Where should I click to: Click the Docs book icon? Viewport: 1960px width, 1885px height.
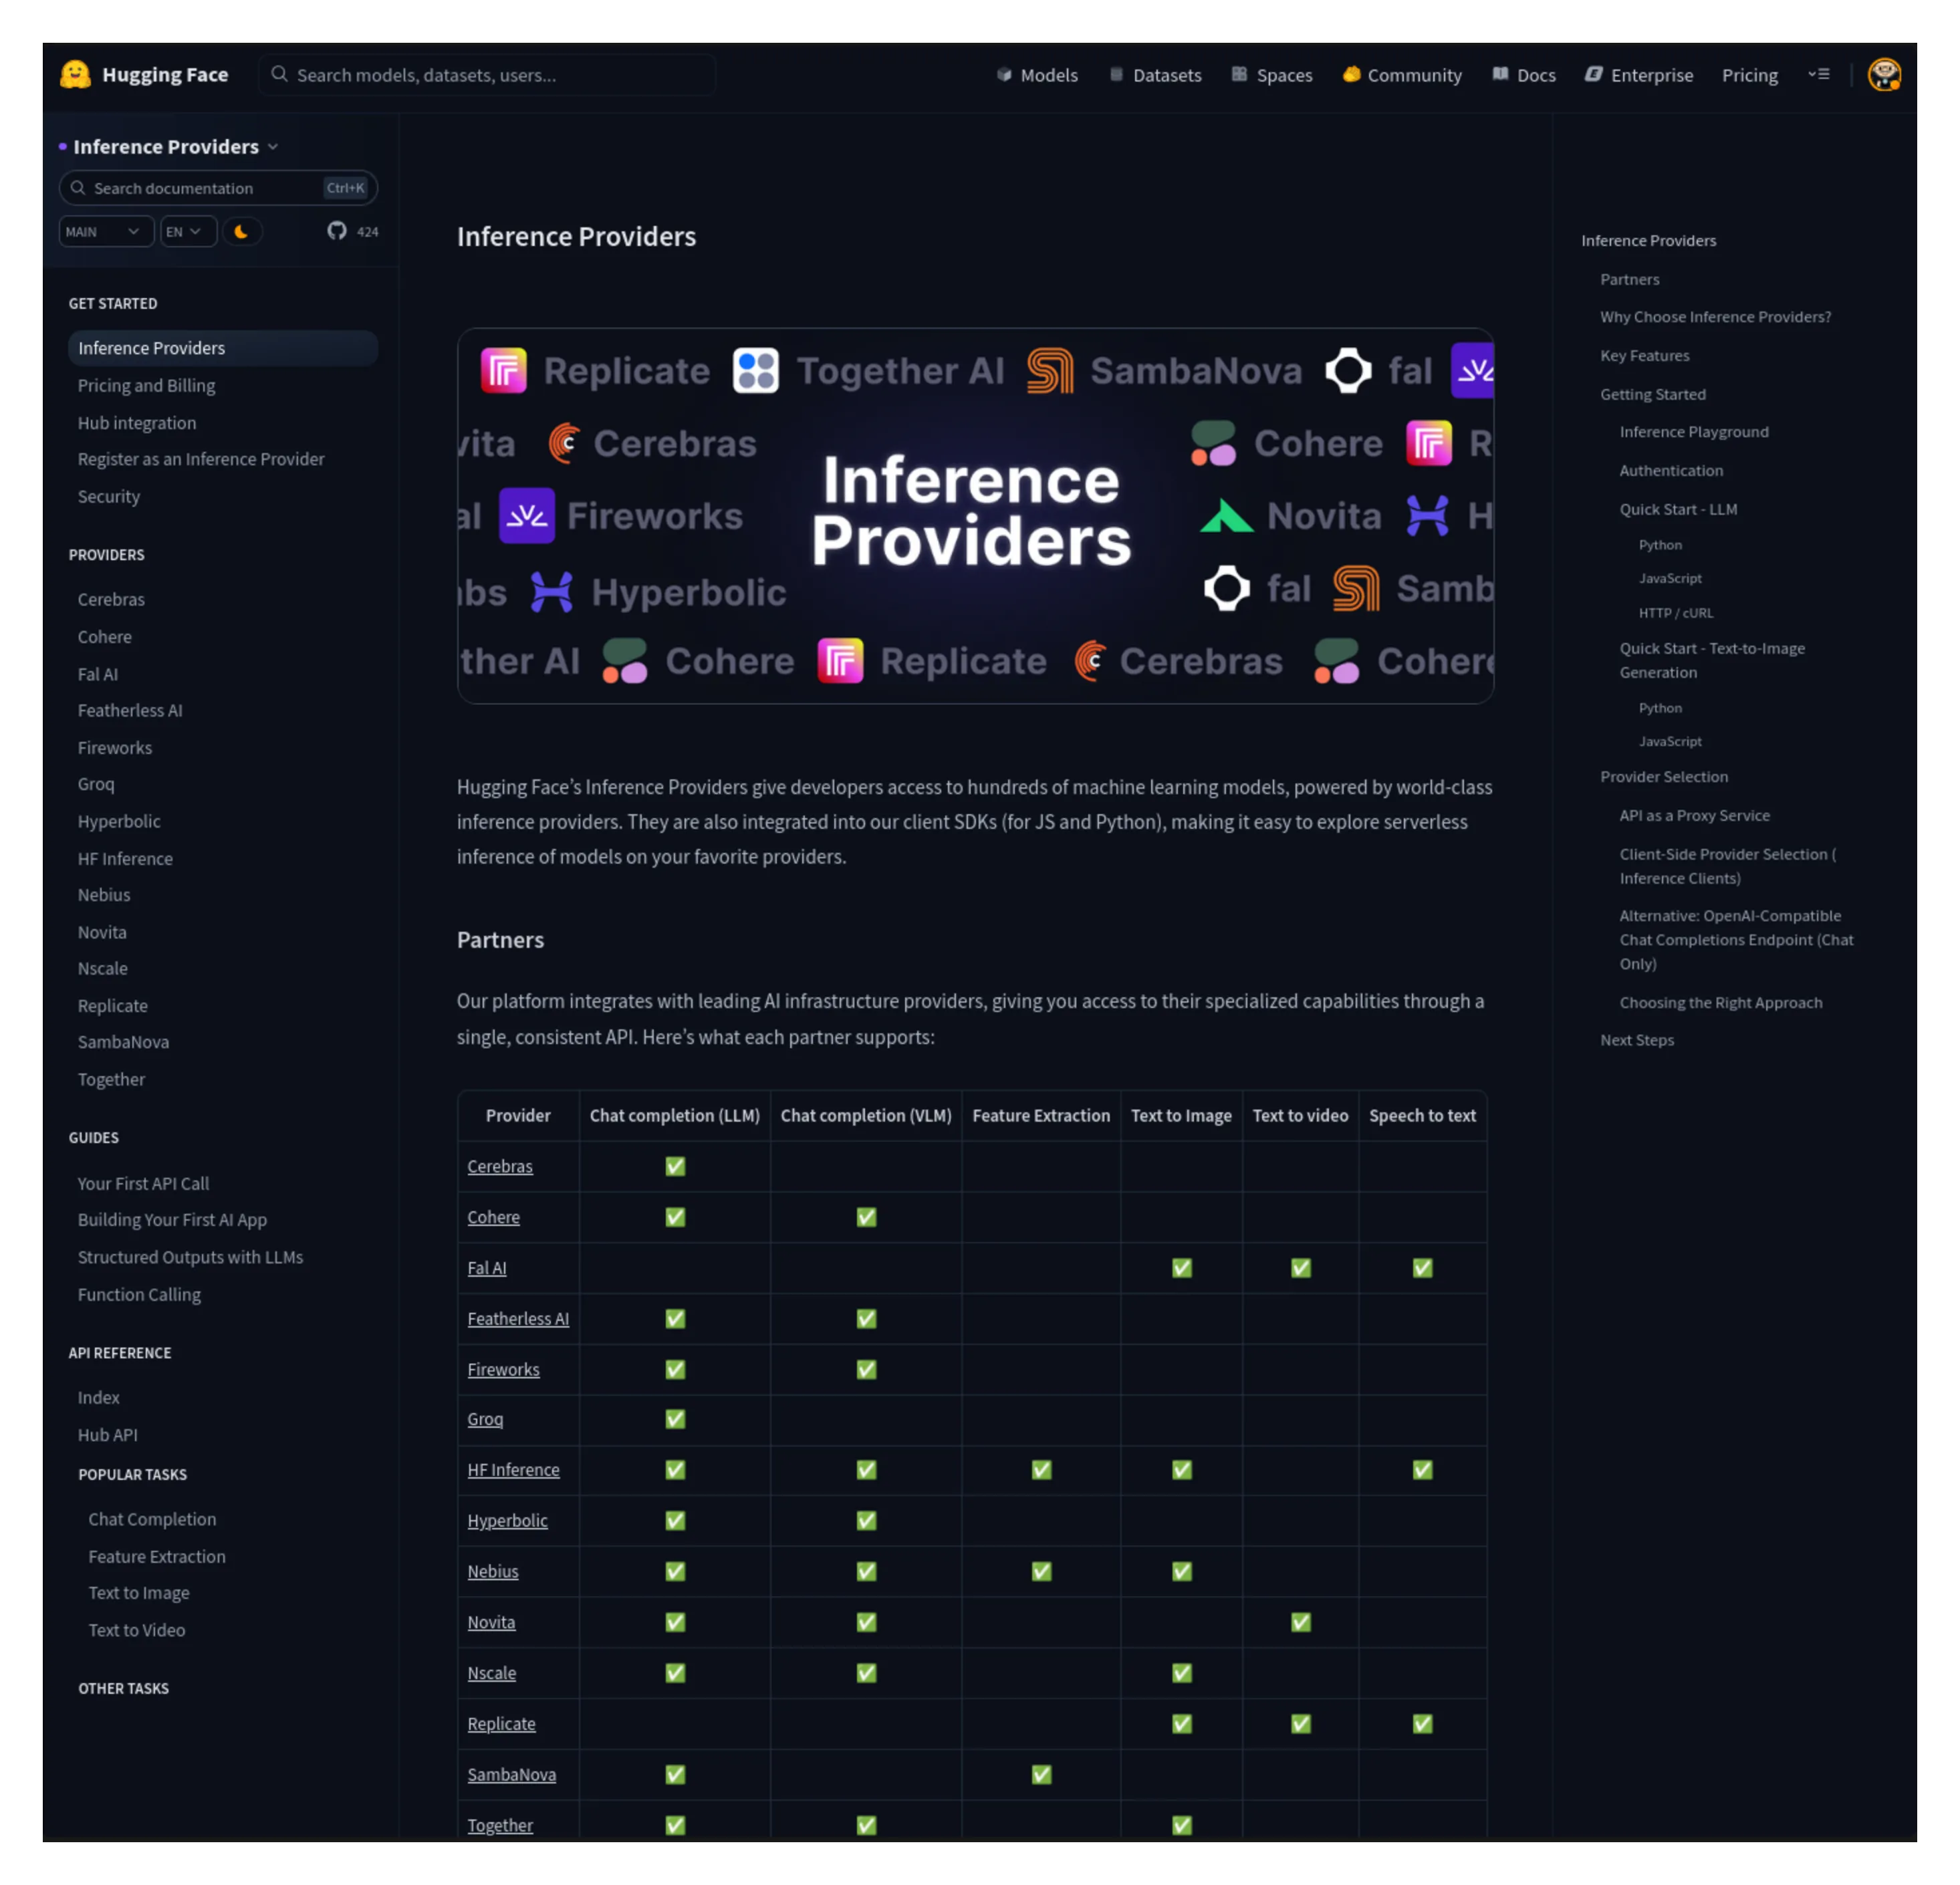1500,75
